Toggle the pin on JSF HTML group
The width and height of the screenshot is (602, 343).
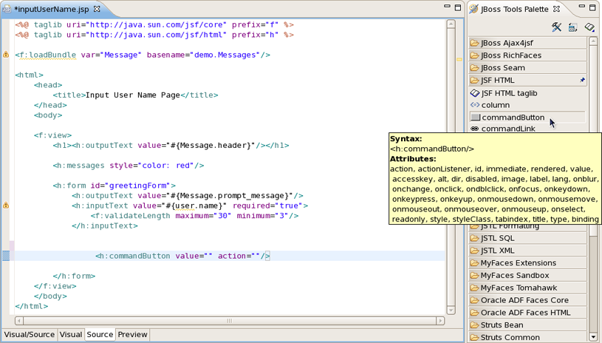(582, 80)
